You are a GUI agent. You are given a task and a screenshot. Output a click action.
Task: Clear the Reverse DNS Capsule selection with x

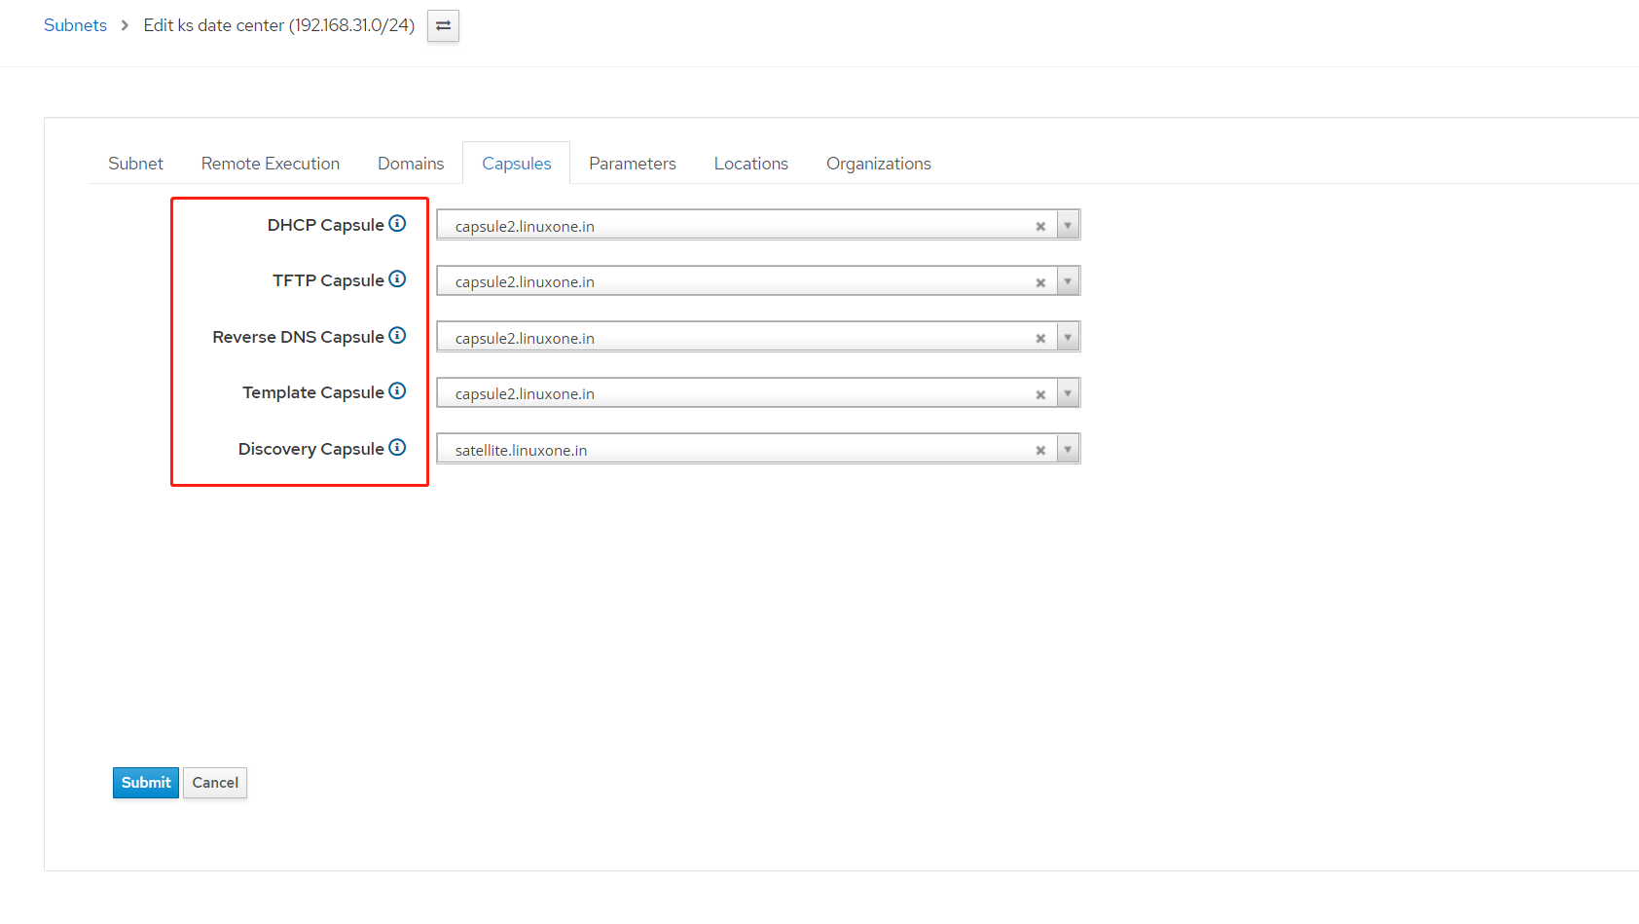click(x=1040, y=338)
